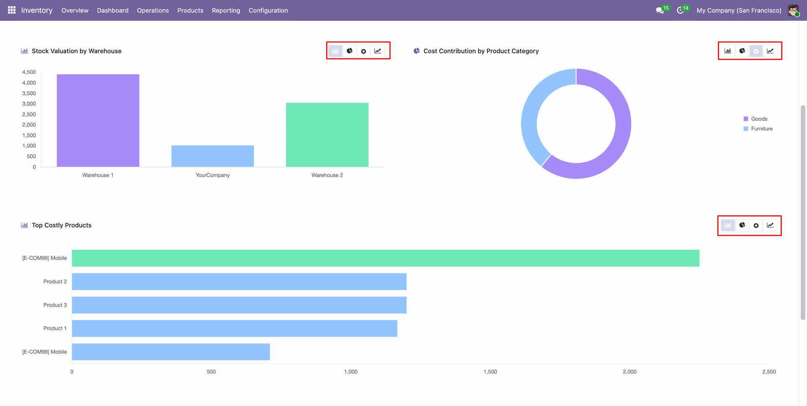Open the user avatar menu

pos(793,10)
